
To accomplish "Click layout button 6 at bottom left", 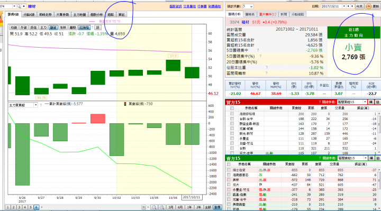I will [36, 207].
